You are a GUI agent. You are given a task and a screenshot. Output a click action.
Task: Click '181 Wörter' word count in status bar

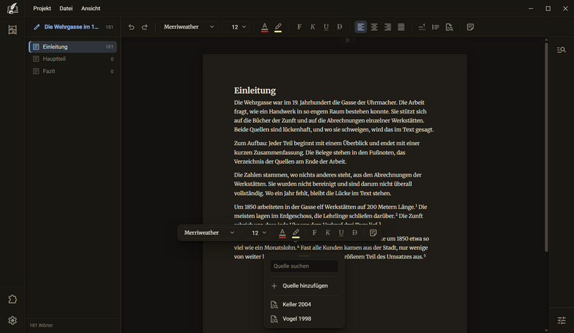pos(41,325)
